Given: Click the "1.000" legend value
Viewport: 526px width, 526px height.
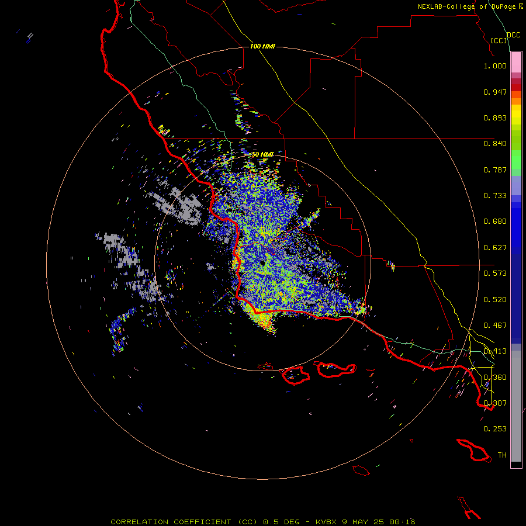Looking at the screenshot, I should click(495, 65).
